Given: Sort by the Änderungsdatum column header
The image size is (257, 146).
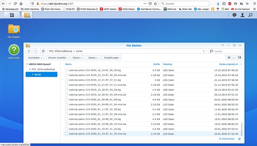Looking at the screenshot, I should tap(228, 64).
